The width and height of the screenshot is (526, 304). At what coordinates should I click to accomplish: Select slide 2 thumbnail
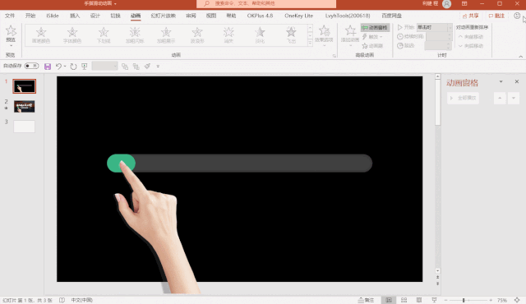pyautogui.click(x=24, y=107)
